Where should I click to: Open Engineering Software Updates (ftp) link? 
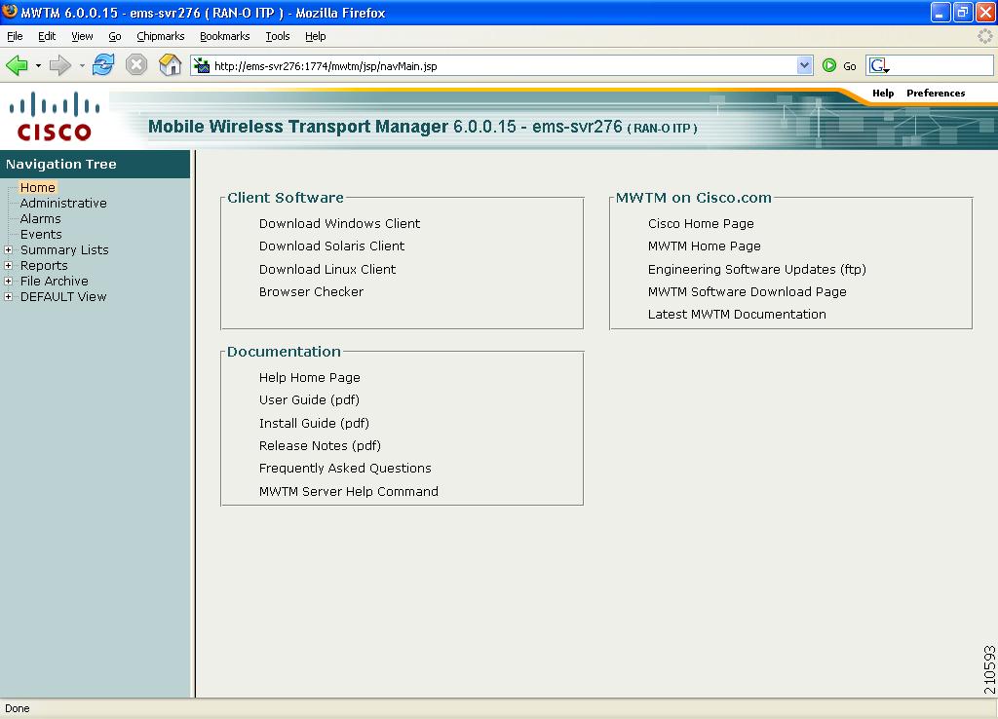[x=756, y=269]
